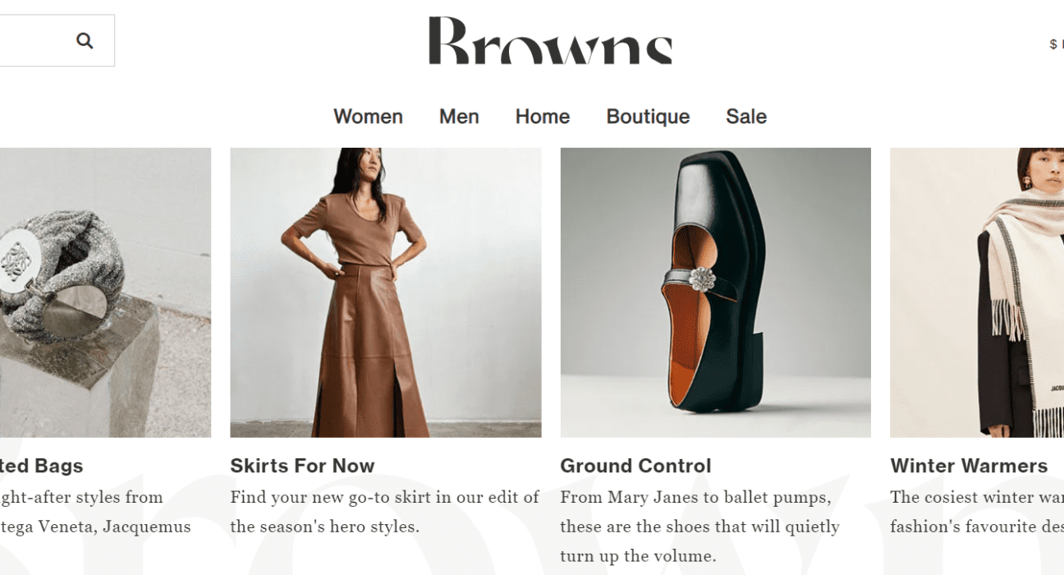This screenshot has width=1064, height=575.
Task: Open the Home menu
Action: click(543, 117)
